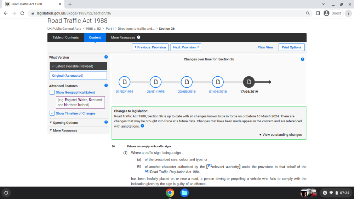
Task: Click the 1988 c. 52 breadcrumb
Action: click(x=93, y=29)
